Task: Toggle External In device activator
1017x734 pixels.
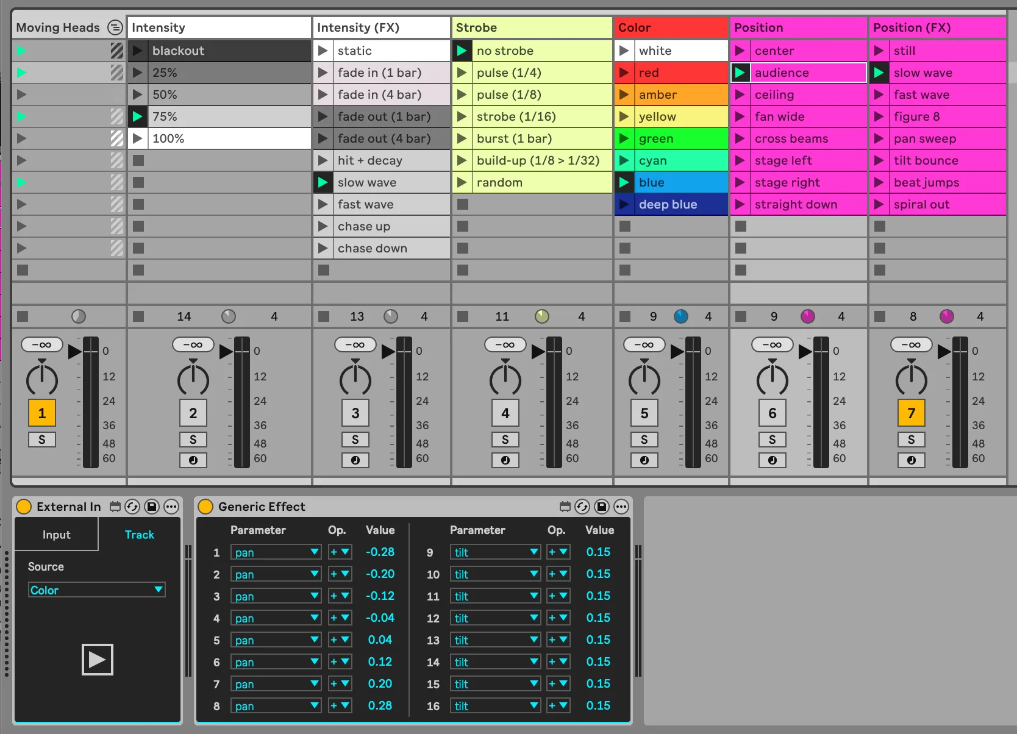Action: tap(24, 507)
